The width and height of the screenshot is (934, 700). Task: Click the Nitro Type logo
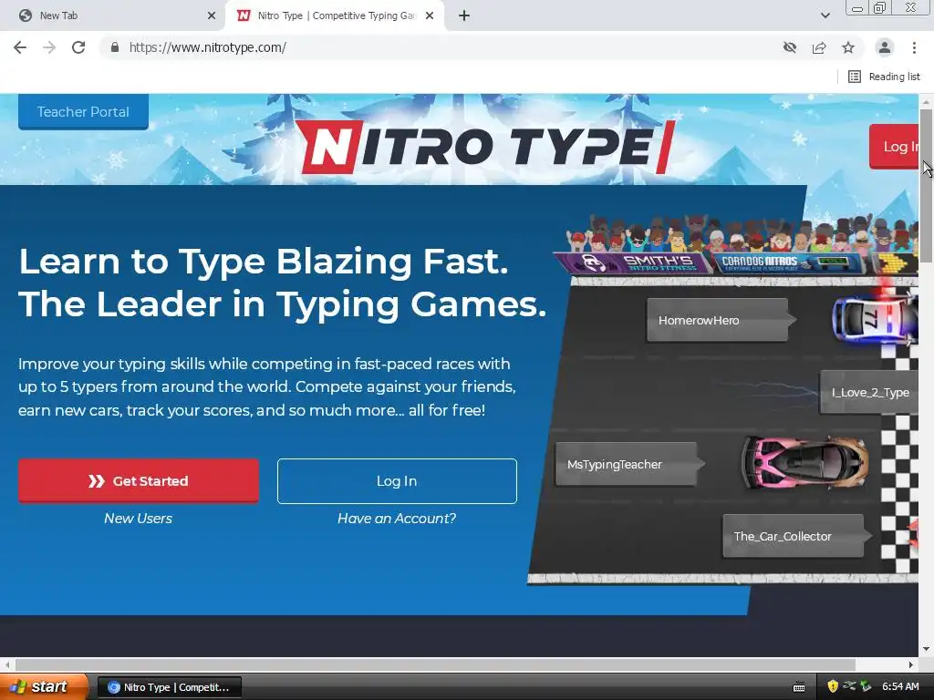point(485,147)
